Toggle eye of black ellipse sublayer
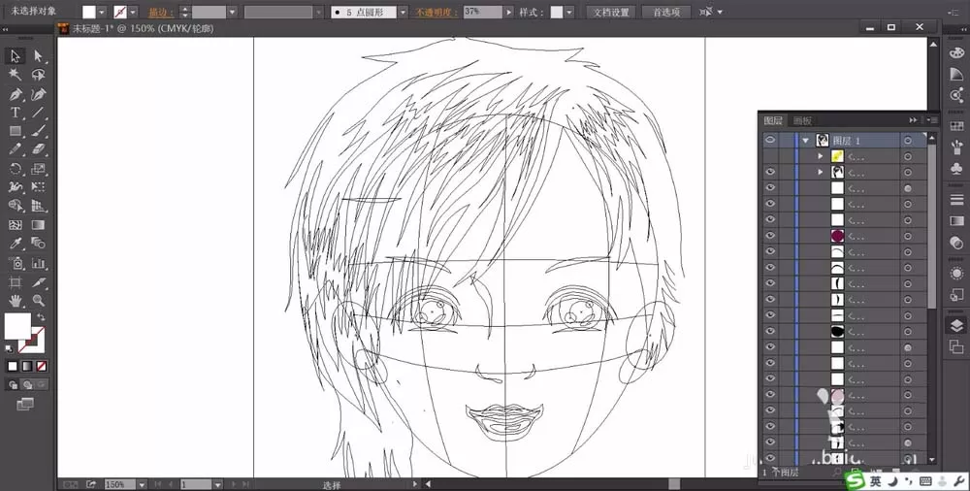This screenshot has height=491, width=970. point(770,331)
